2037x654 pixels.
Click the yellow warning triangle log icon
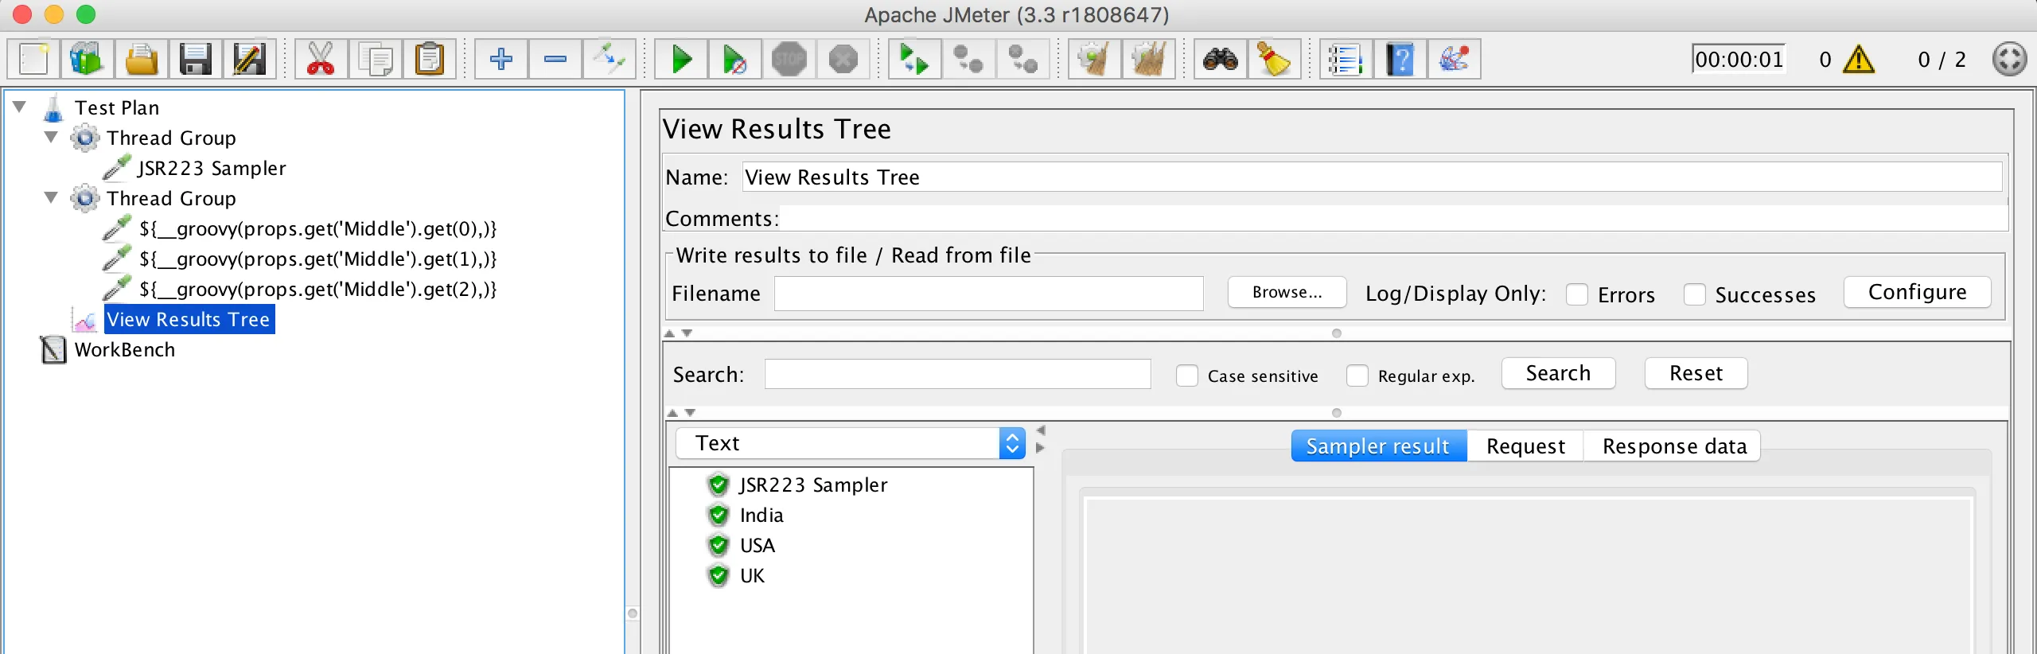click(x=1859, y=60)
